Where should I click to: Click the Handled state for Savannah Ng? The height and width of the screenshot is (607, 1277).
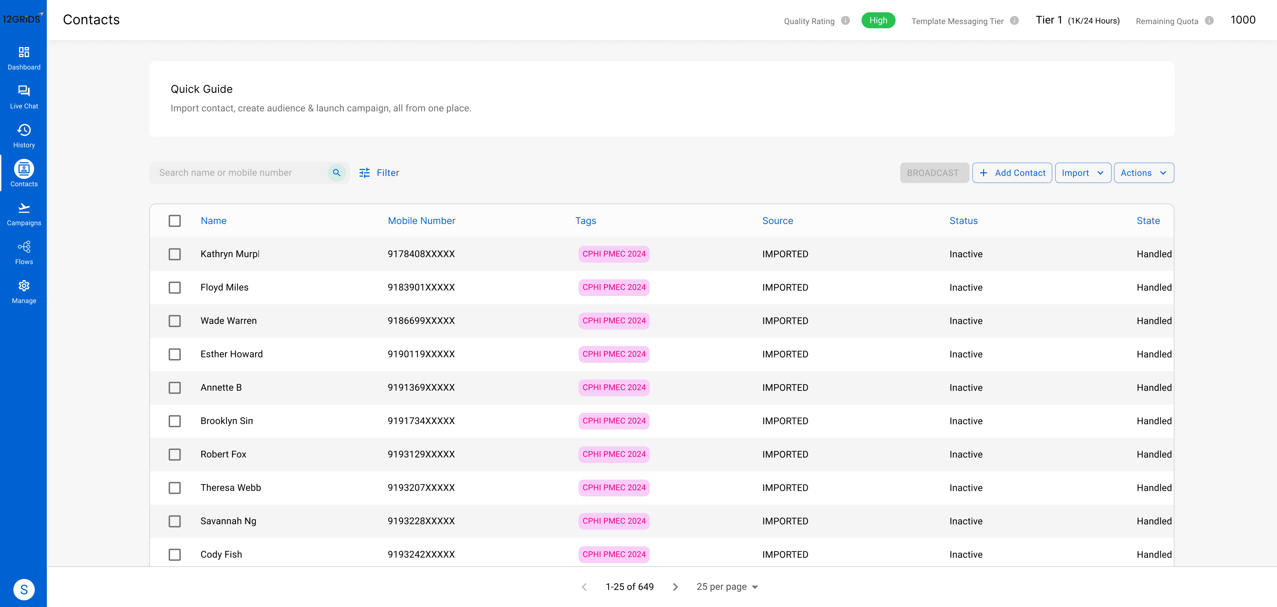pyautogui.click(x=1154, y=521)
